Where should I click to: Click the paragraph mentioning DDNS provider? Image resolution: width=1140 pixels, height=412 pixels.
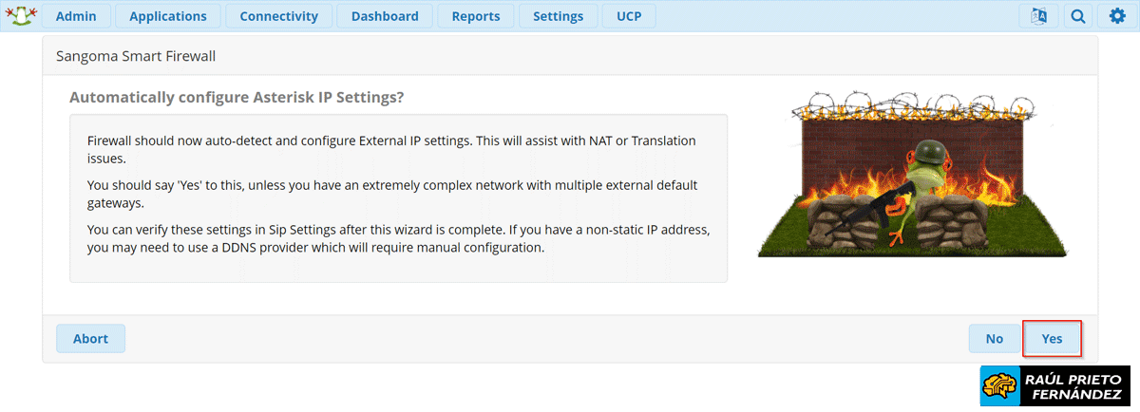tap(399, 239)
